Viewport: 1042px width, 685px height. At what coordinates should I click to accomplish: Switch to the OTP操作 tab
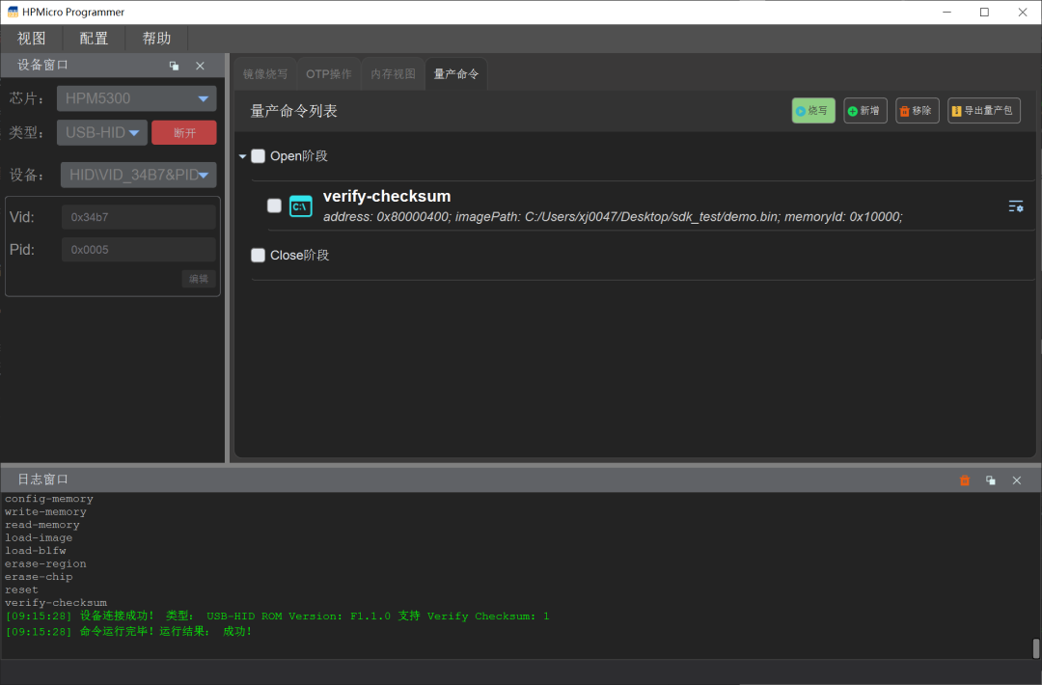pos(329,73)
